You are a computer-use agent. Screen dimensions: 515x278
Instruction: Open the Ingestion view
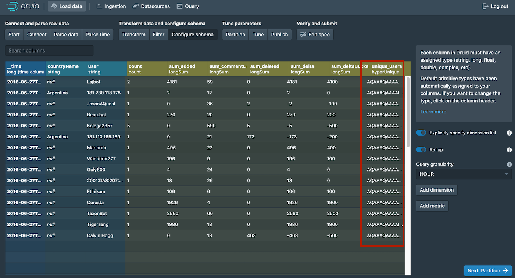pyautogui.click(x=111, y=6)
